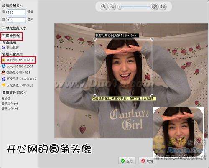Click the 百度空间 paw icon

3,79
